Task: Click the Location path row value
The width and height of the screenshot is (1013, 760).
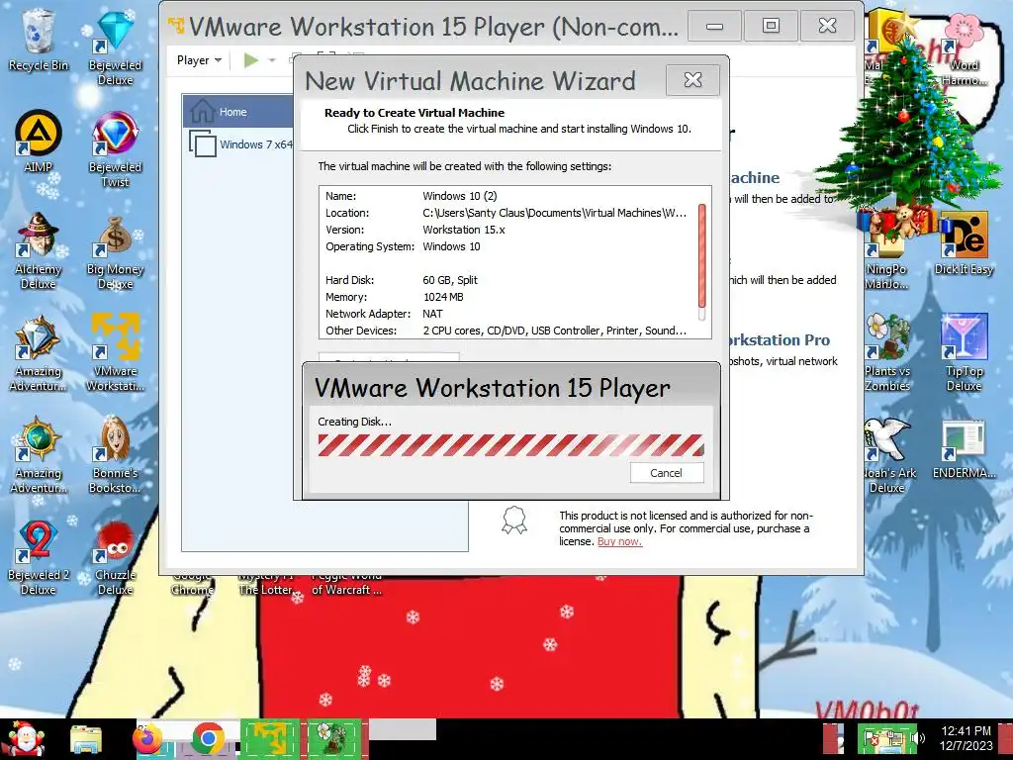Action: click(554, 213)
